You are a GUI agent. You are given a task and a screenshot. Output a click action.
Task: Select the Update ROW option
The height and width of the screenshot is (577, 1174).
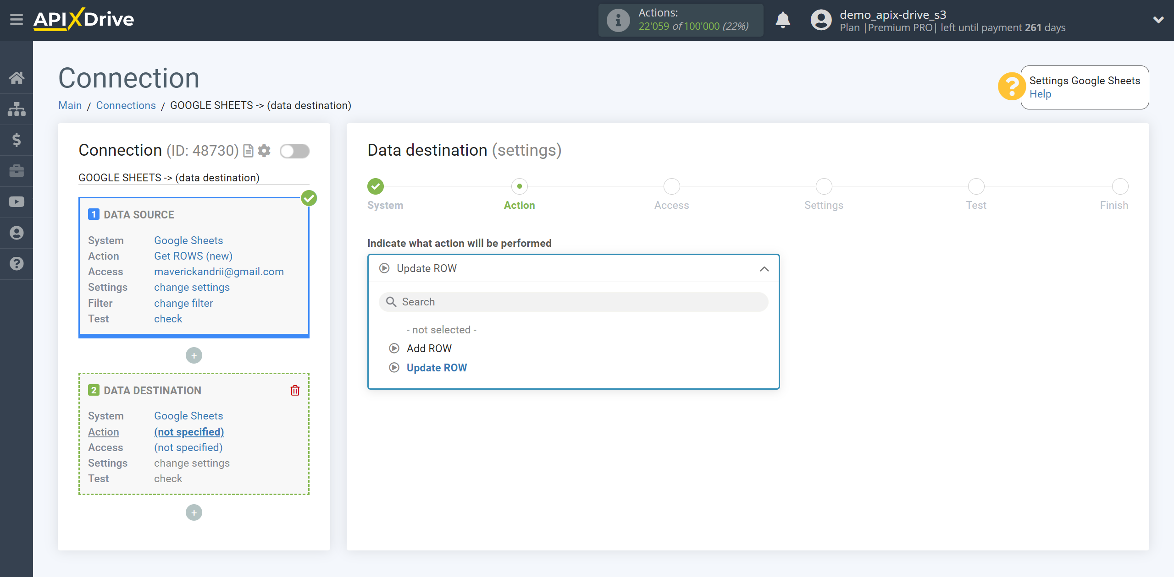[437, 368]
